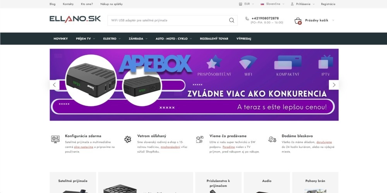
Task: Expand the EUR currency dropdown
Action: tap(246, 4)
